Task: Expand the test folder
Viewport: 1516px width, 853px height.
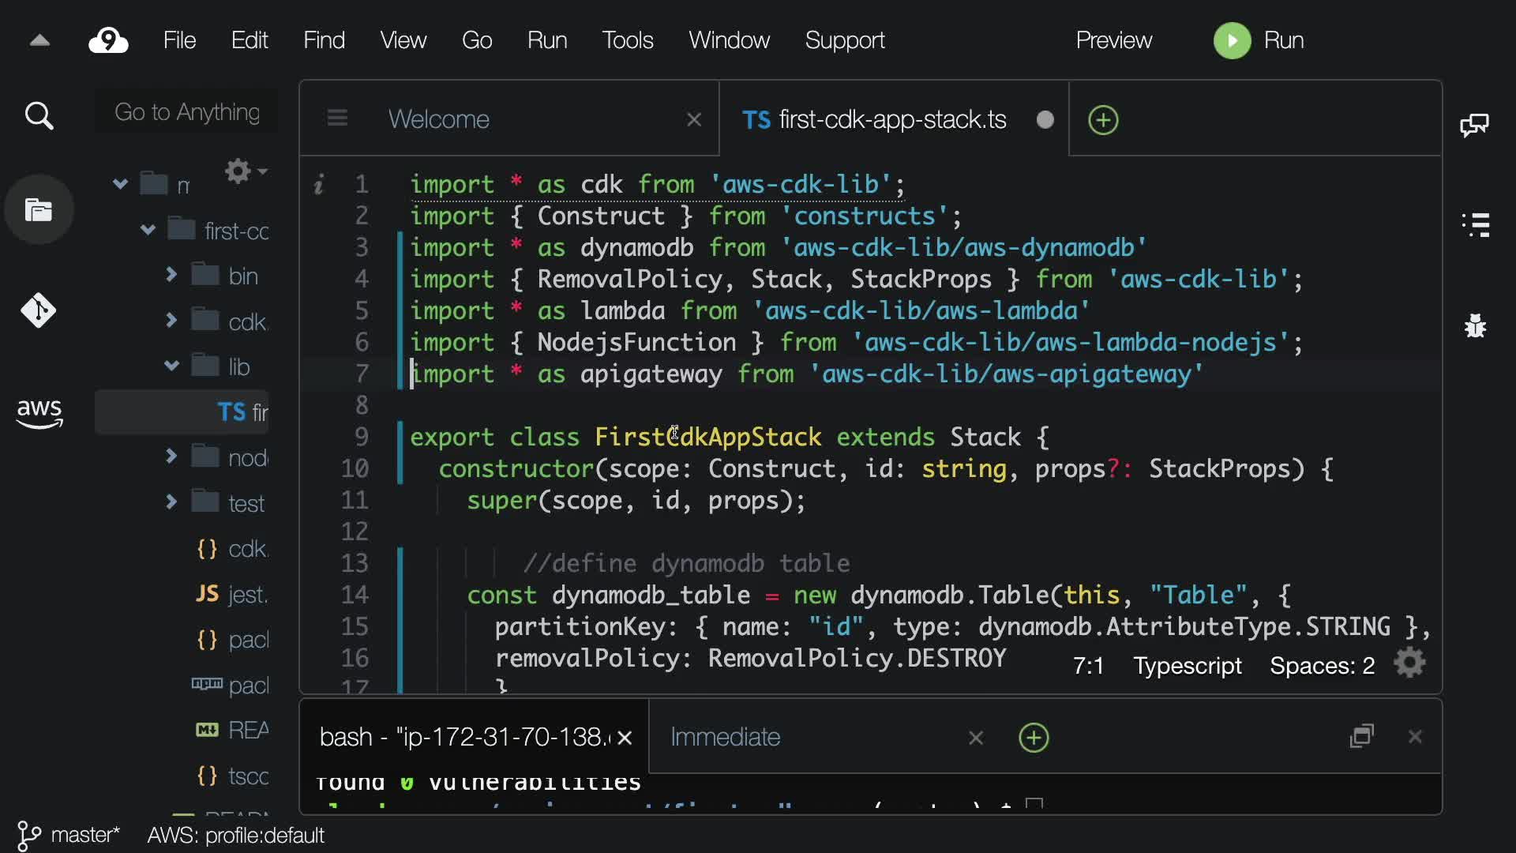Action: (x=171, y=502)
